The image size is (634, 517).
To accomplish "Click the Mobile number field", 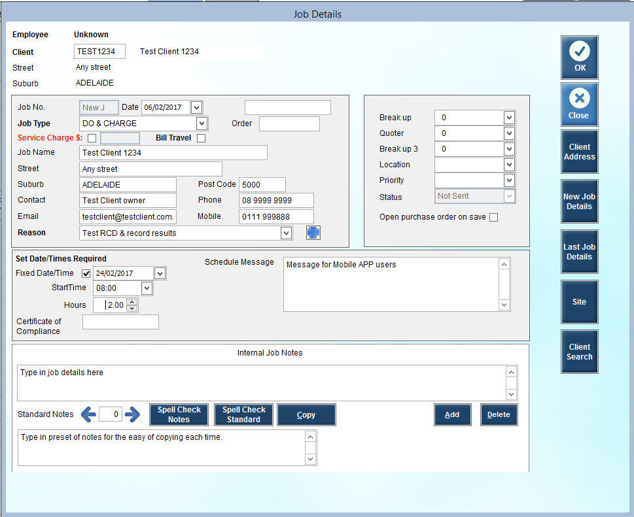I will (276, 216).
